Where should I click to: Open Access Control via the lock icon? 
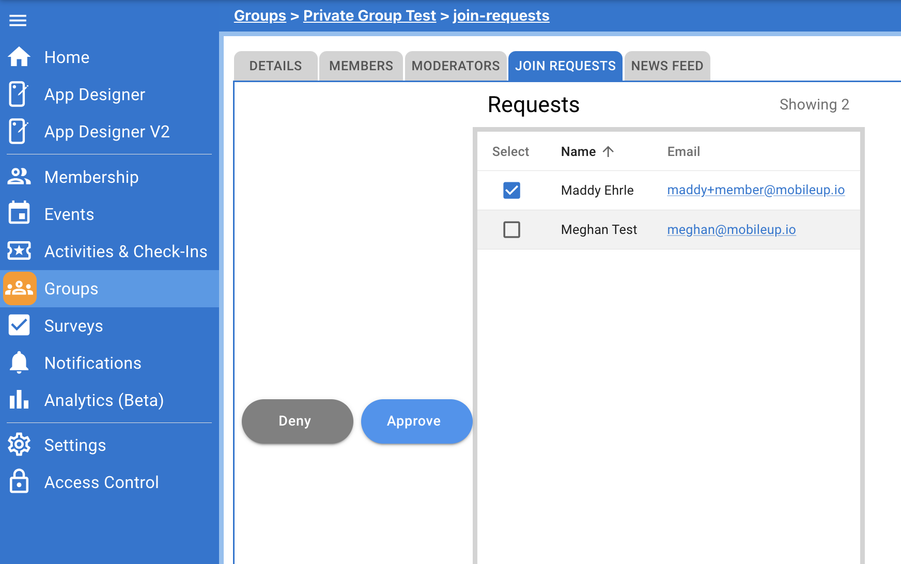19,481
